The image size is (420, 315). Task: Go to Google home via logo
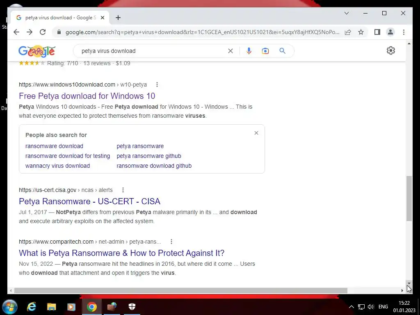(x=37, y=51)
